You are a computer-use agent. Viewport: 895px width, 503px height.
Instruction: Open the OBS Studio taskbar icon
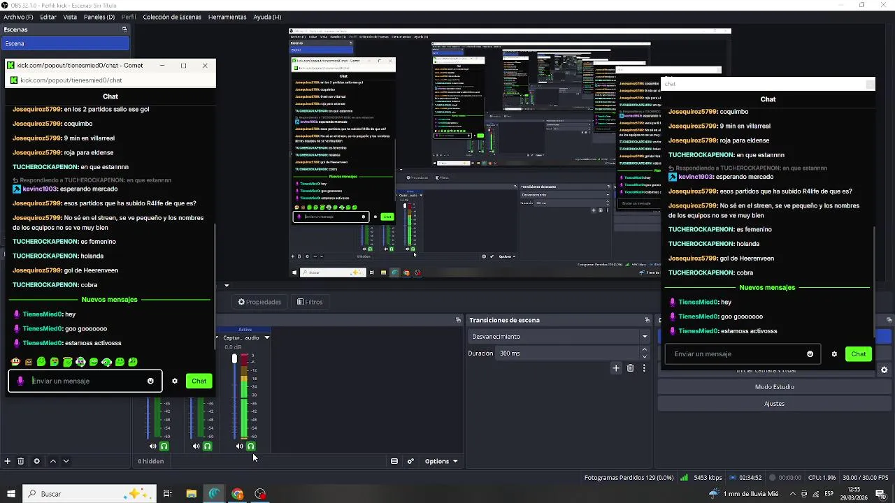261,494
